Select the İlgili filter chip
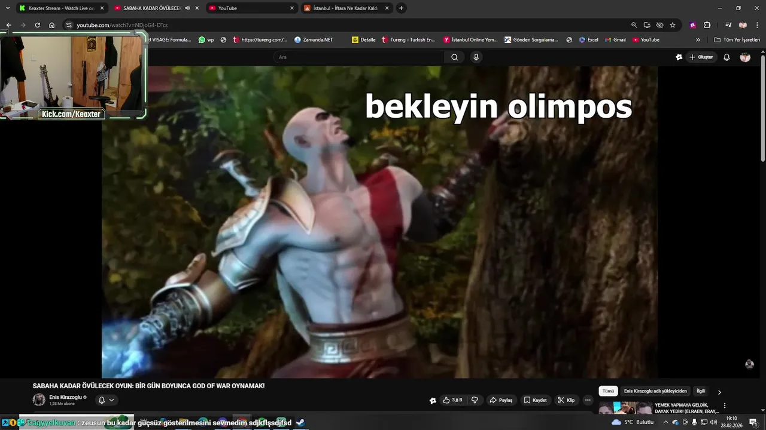 [x=701, y=391]
